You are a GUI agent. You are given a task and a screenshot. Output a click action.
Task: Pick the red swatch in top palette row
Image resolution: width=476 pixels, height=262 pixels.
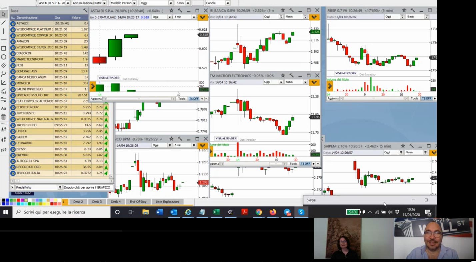18,200
